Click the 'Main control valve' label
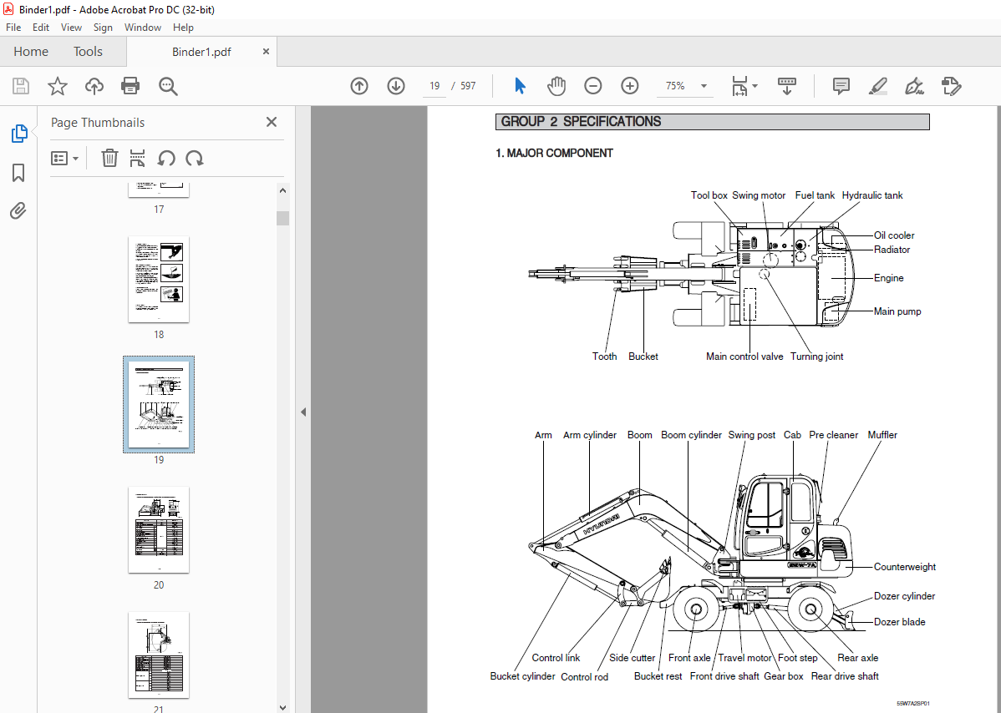This screenshot has width=1001, height=713. tap(744, 356)
